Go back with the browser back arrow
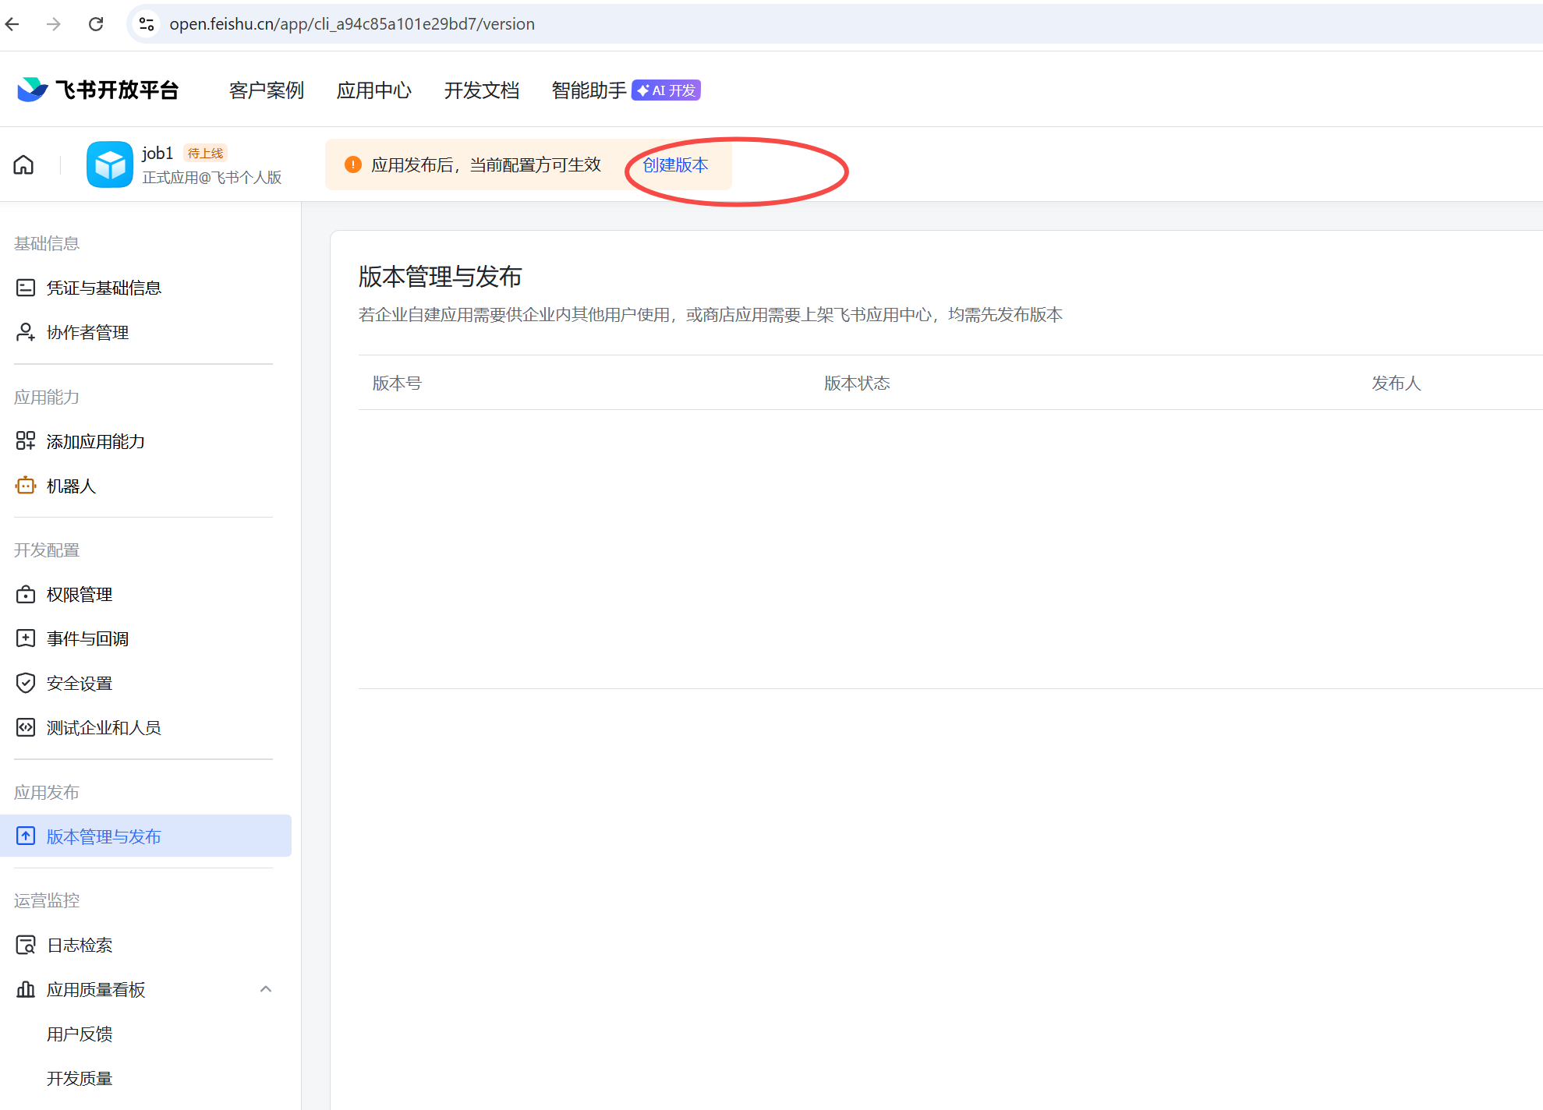The image size is (1543, 1110). click(12, 24)
